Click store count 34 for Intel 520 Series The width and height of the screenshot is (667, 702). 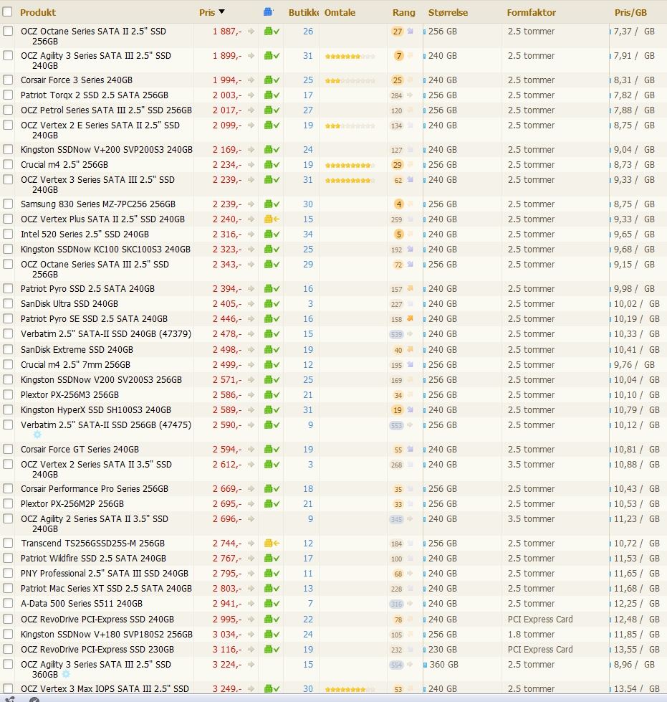(x=308, y=234)
